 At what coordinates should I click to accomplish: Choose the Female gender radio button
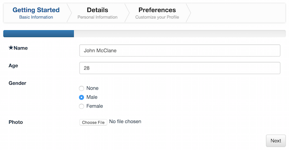pos(82,106)
